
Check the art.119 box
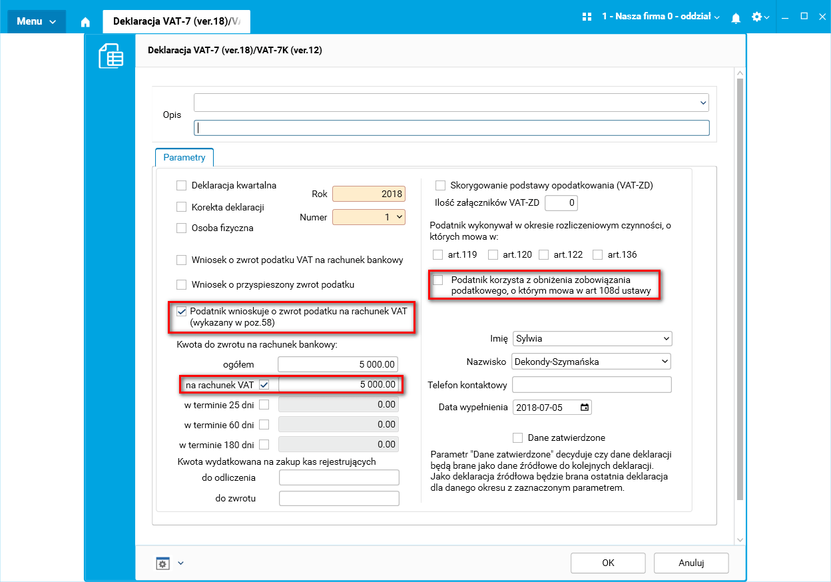(437, 255)
